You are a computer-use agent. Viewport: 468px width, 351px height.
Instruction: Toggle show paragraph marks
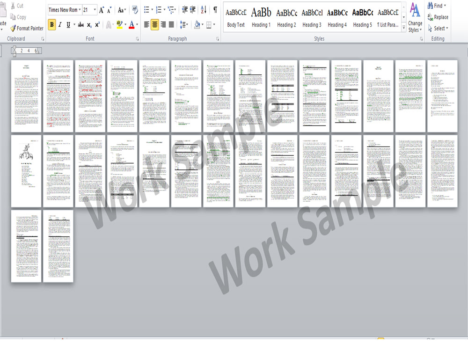point(215,10)
